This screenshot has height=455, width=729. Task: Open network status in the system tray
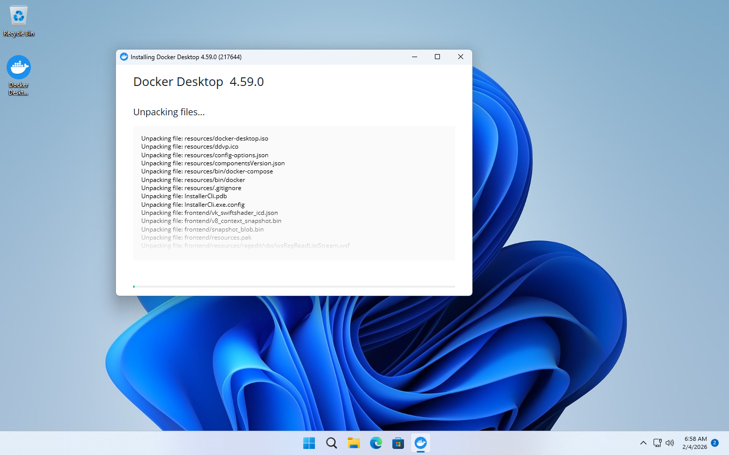(x=657, y=443)
